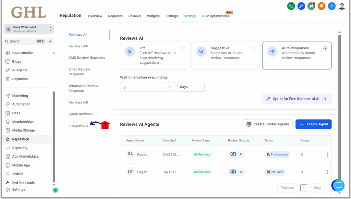Open Media Storage in the sidebar
Screen dimensions: 351x199
(x=23, y=130)
